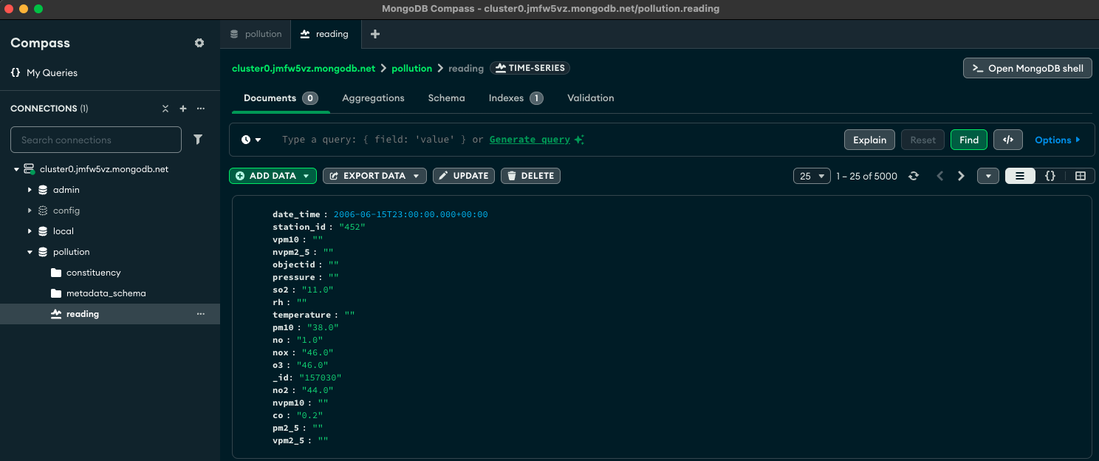Refresh the documents list
The height and width of the screenshot is (461, 1099).
pos(914,176)
